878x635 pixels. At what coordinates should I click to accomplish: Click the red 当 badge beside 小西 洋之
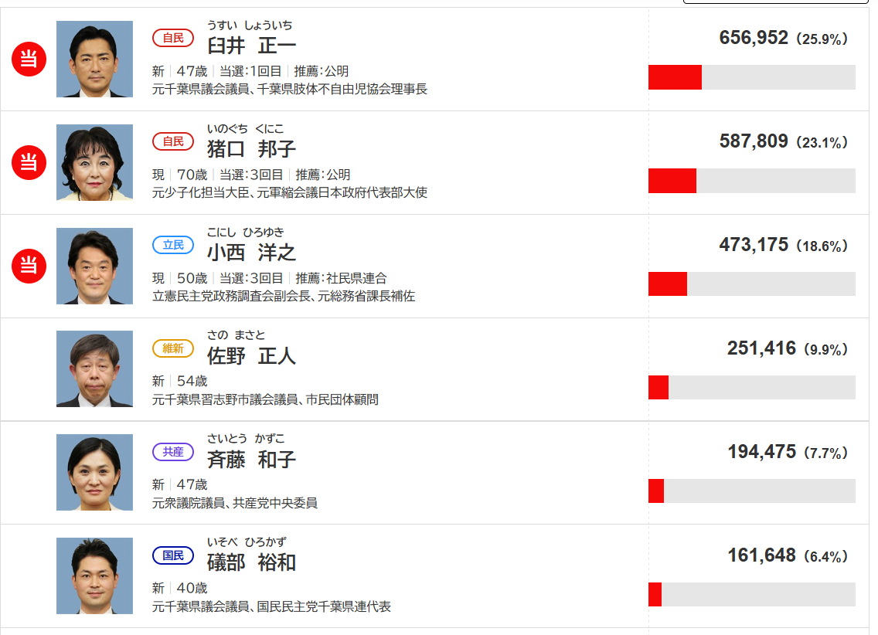click(x=29, y=266)
